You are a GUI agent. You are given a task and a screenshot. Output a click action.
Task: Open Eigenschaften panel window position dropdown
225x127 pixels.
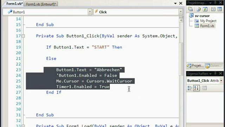pos(210,74)
